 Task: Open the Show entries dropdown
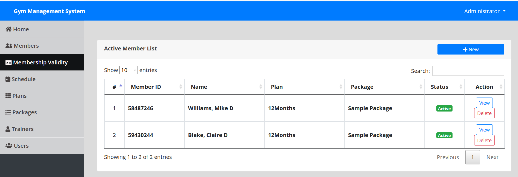click(x=128, y=70)
